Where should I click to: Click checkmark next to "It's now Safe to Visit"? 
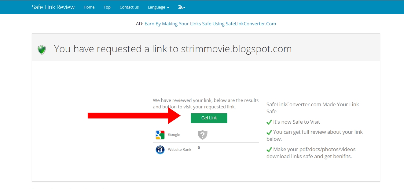point(269,122)
